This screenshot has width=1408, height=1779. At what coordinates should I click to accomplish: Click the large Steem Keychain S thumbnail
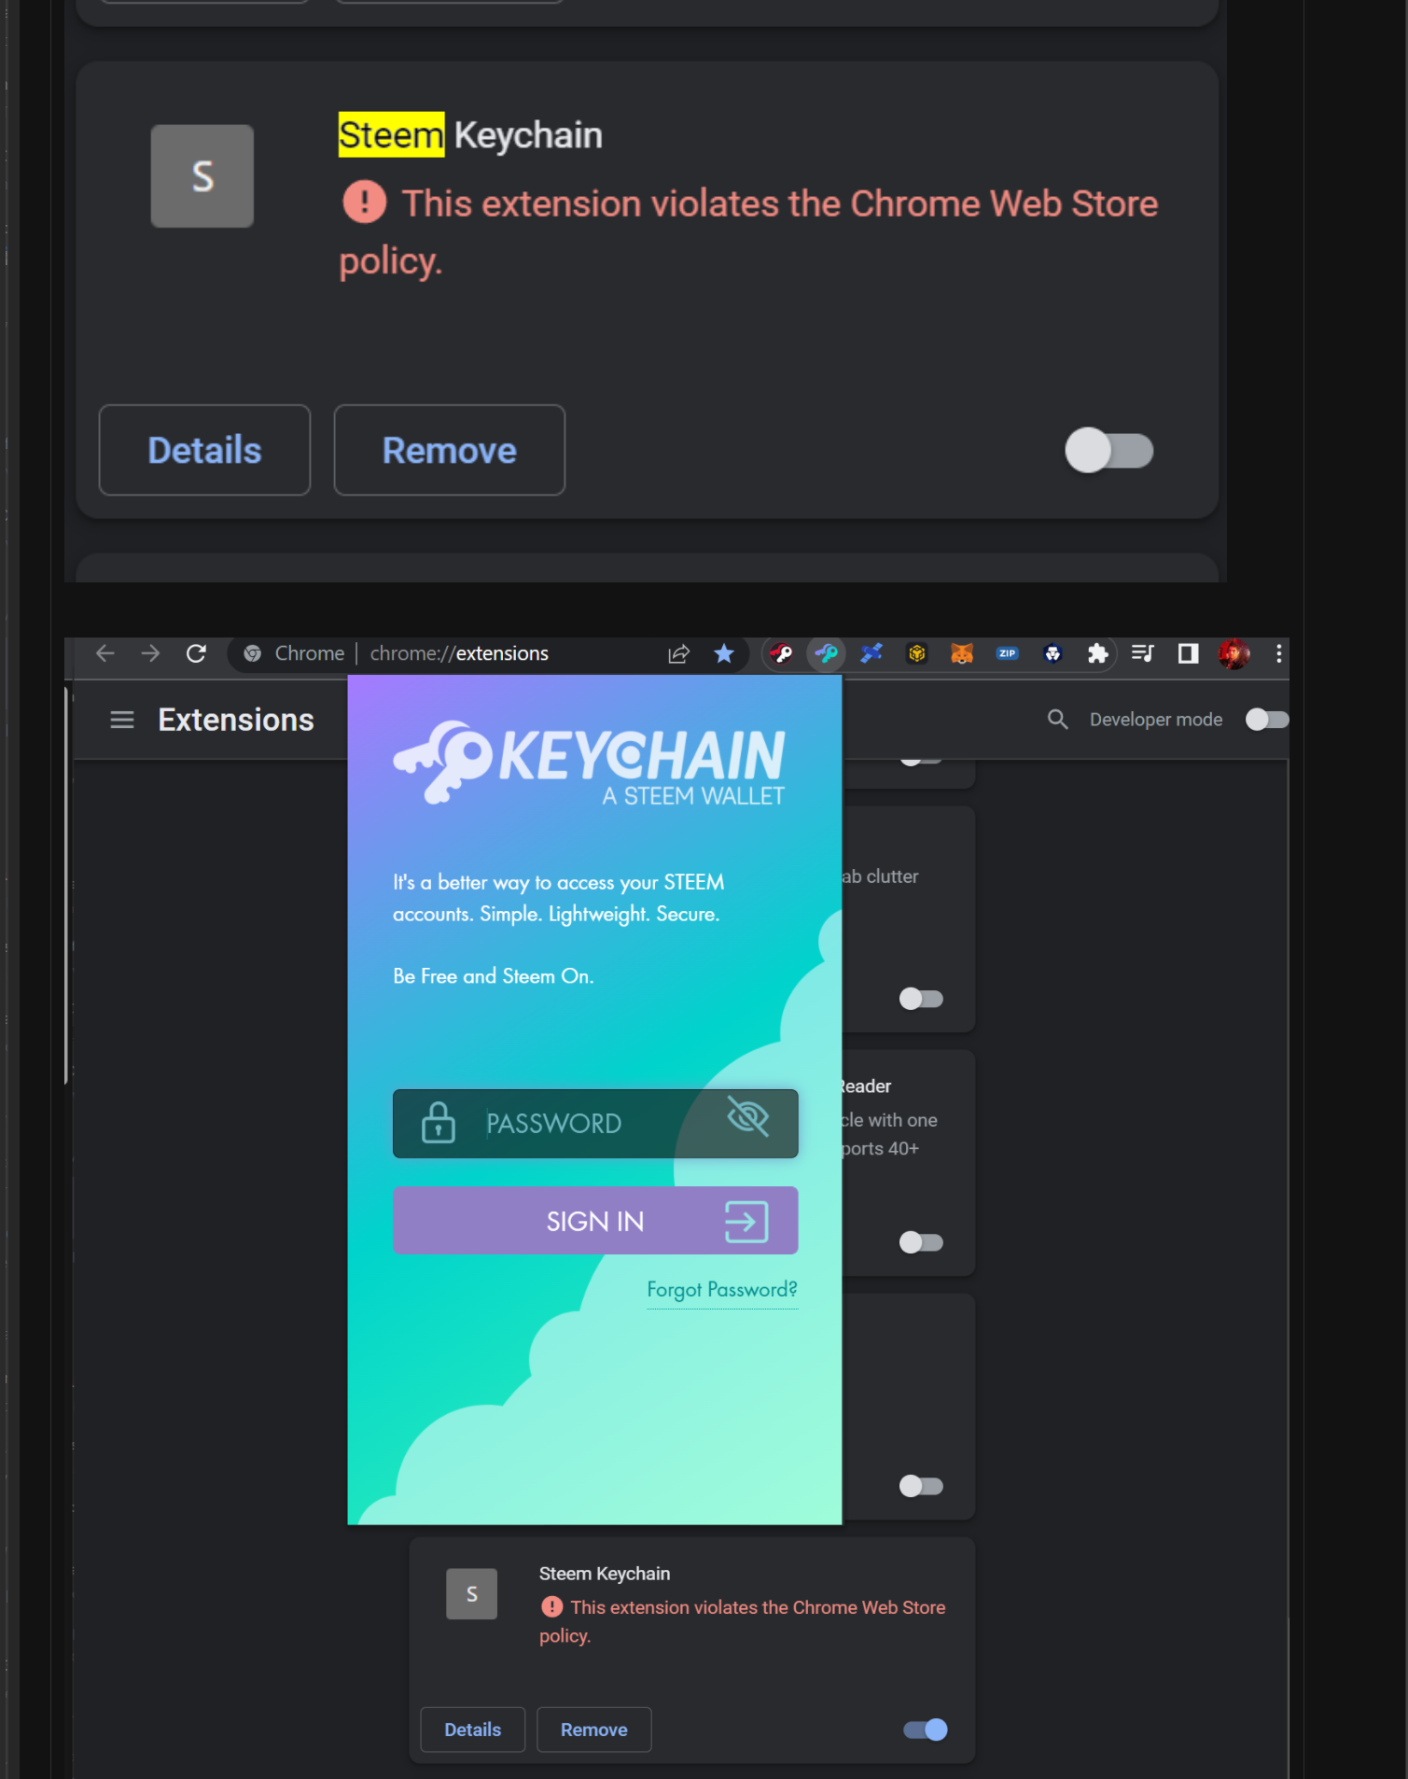202,176
